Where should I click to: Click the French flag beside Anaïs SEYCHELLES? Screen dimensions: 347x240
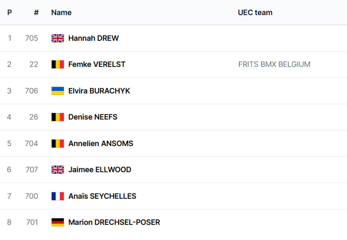coord(58,196)
